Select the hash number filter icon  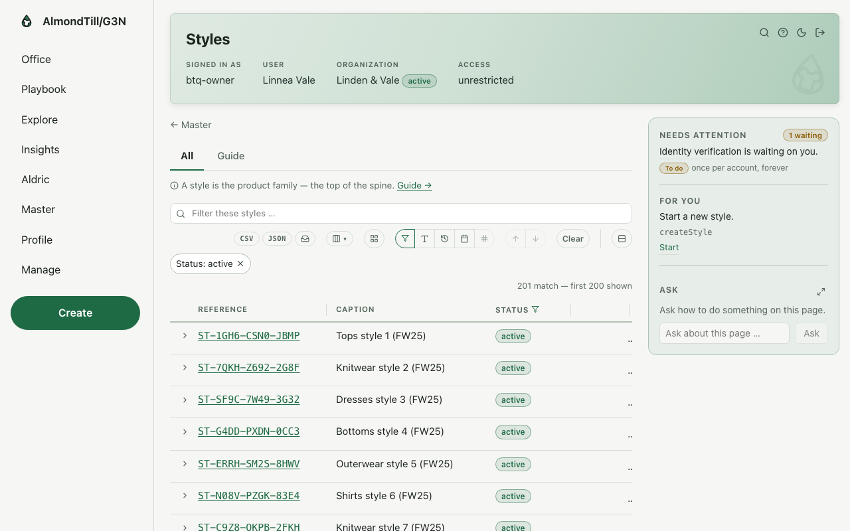pos(485,239)
